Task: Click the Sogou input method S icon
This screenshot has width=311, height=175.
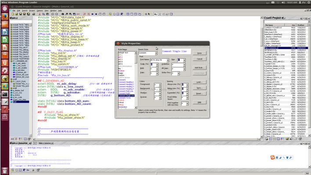Action: pyautogui.click(x=272, y=157)
